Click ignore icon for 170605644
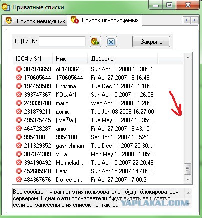The image size is (202, 218). click(x=19, y=77)
